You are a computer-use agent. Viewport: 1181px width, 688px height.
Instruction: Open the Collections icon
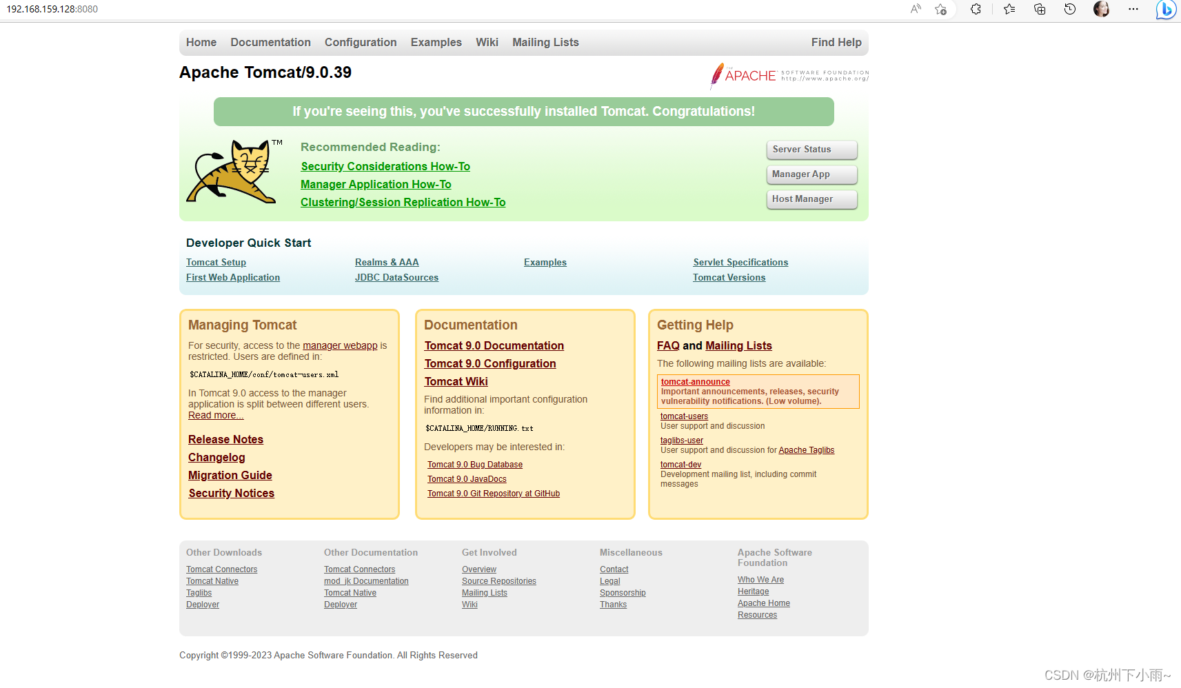point(1040,9)
